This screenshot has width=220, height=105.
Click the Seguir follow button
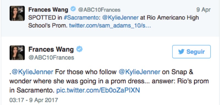point(191,52)
